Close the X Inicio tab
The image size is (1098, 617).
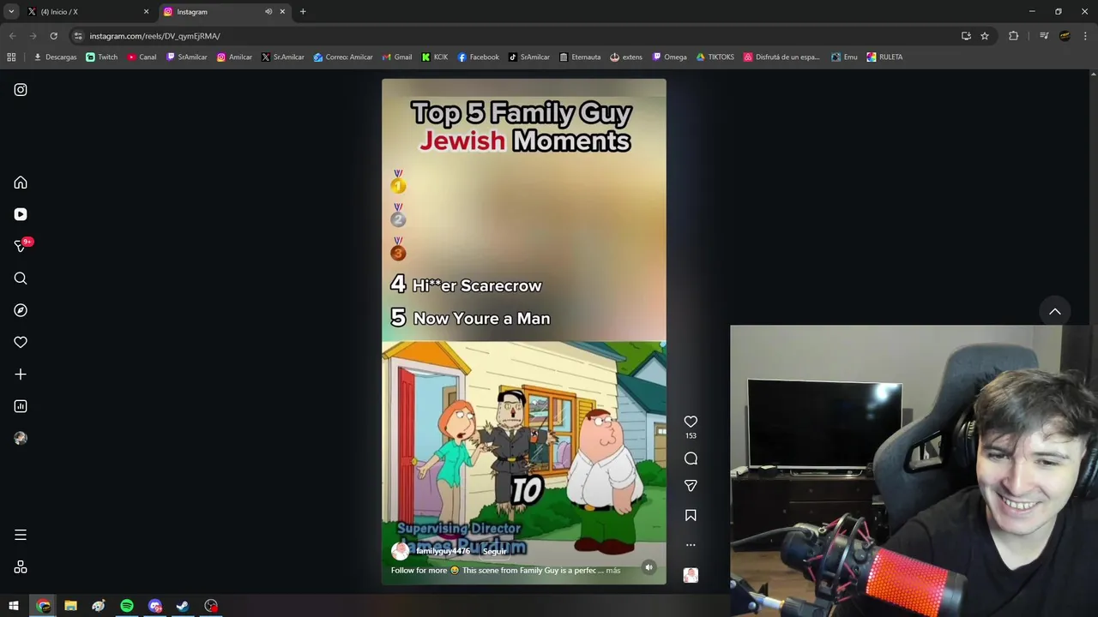click(146, 12)
